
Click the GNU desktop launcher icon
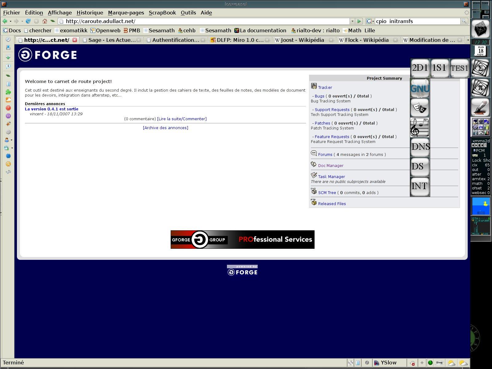tap(420, 89)
